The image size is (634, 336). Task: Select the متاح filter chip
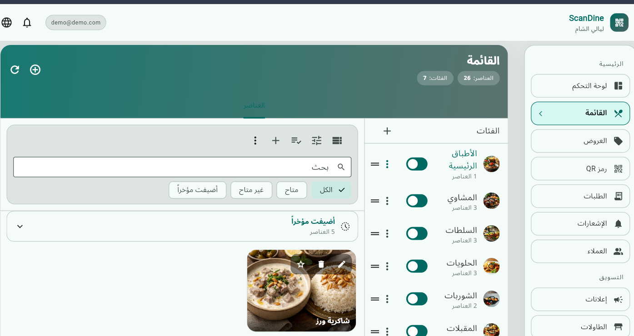pyautogui.click(x=291, y=190)
